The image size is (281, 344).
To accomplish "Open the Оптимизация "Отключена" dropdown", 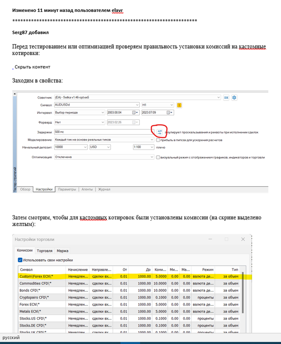I will click(x=152, y=157).
